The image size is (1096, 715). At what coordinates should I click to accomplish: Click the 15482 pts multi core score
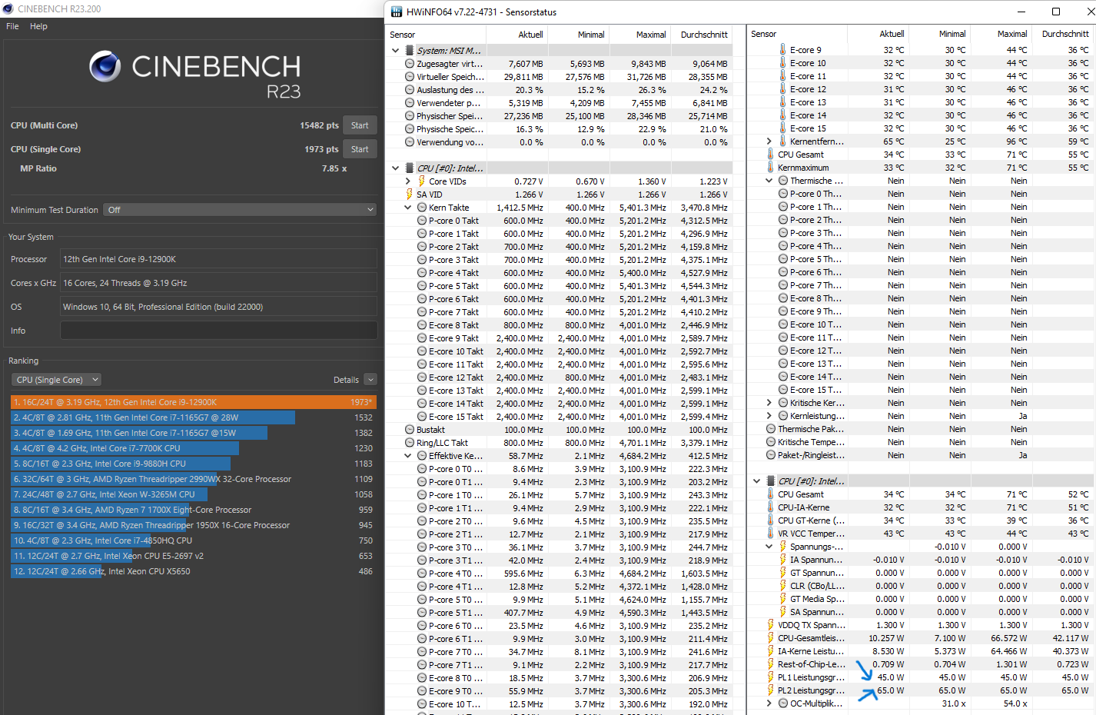coord(319,125)
